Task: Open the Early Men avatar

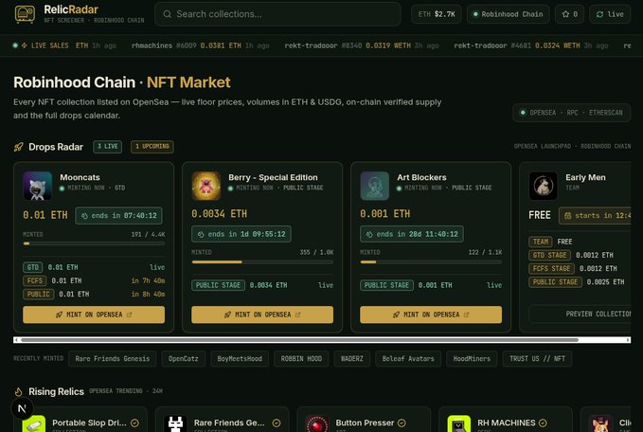Action: click(543, 186)
